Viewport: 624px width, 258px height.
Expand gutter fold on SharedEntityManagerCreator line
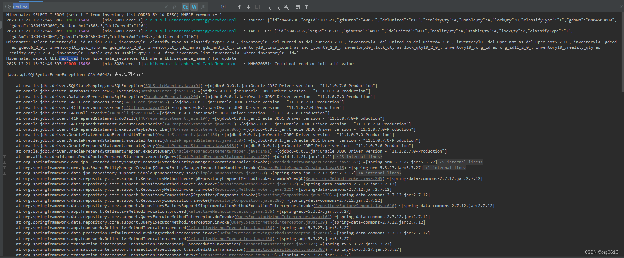[x=5, y=168]
